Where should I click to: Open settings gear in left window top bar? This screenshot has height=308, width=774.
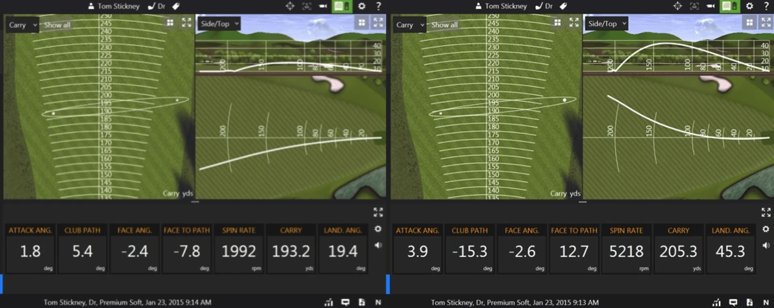tap(362, 6)
